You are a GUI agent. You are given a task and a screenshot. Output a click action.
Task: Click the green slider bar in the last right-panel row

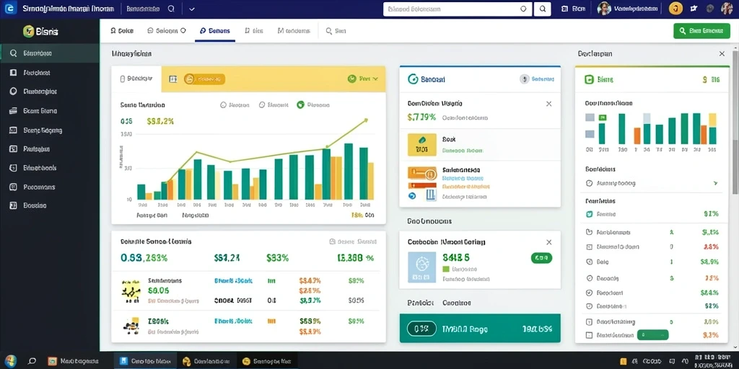pyautogui.click(x=652, y=335)
